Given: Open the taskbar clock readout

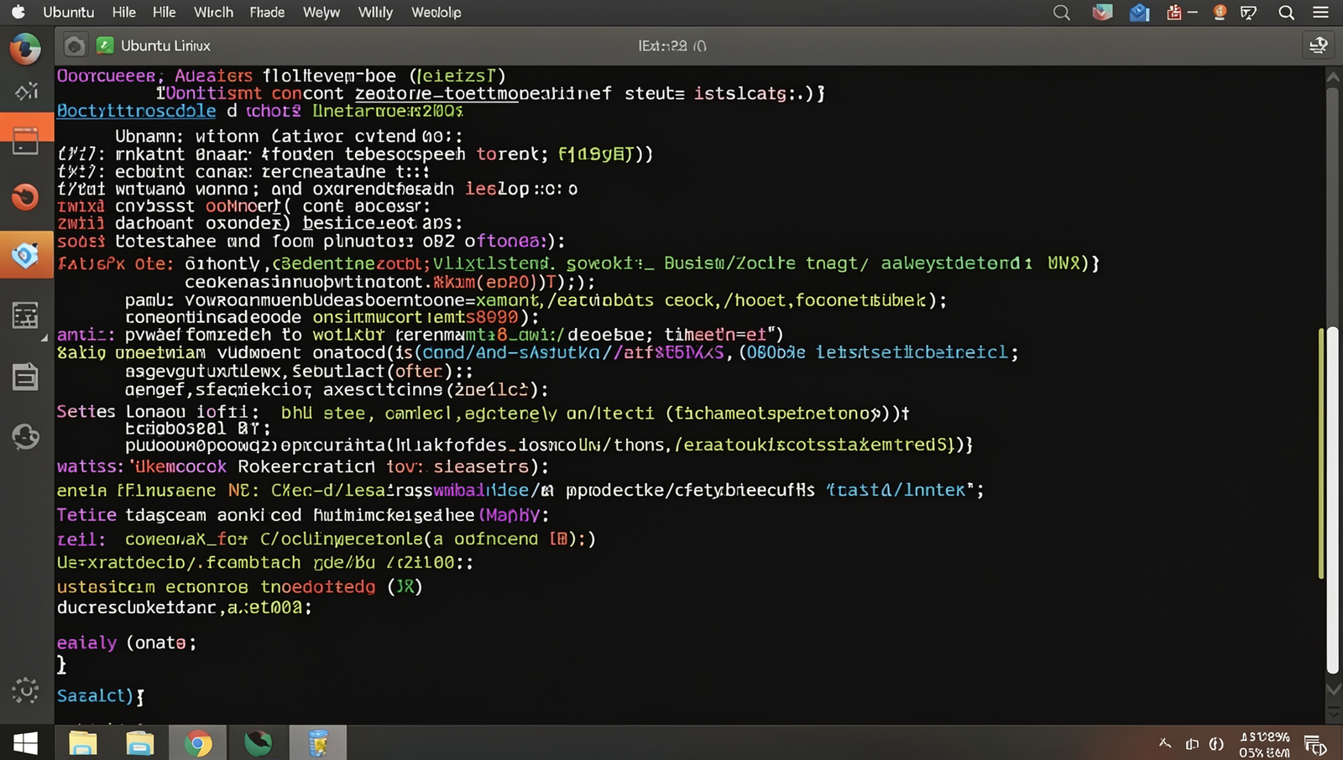Looking at the screenshot, I should (1264, 744).
